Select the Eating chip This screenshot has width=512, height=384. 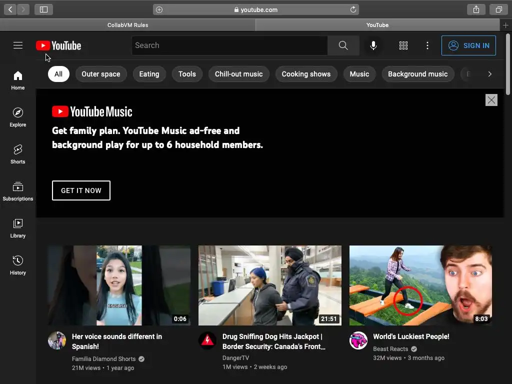pyautogui.click(x=149, y=74)
